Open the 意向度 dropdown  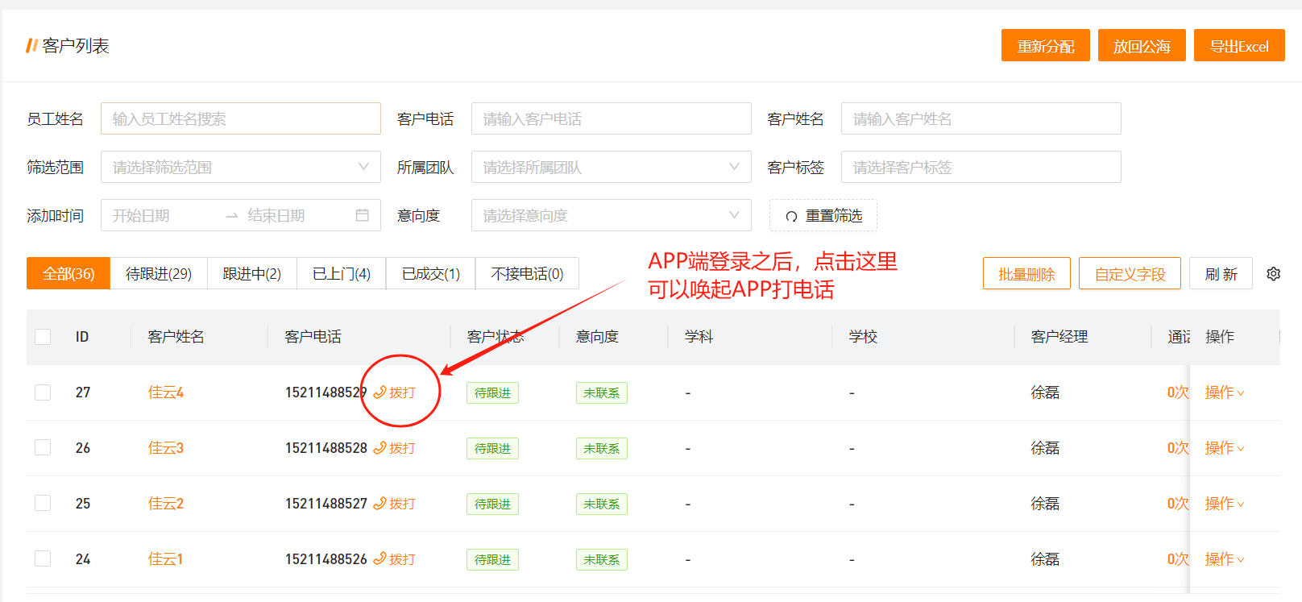click(x=612, y=215)
